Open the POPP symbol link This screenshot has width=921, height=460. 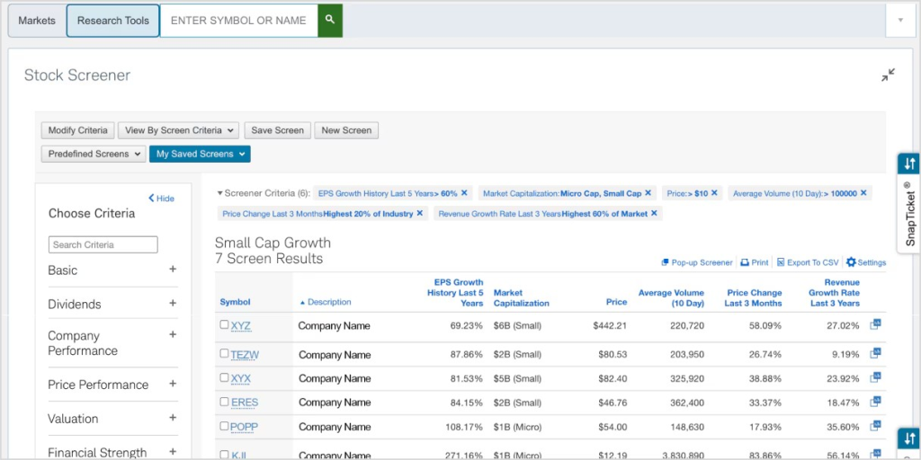pyautogui.click(x=245, y=427)
